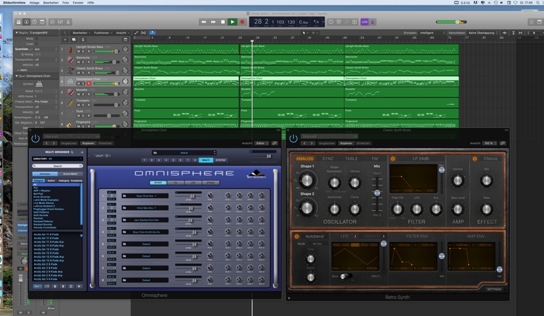Viewport: 544px width, 316px height.
Task: Click the Upright Studio Bass track icon
Action: coord(70,49)
